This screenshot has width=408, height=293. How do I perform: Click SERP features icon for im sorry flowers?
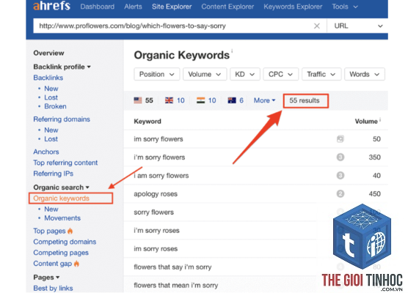[x=340, y=139]
